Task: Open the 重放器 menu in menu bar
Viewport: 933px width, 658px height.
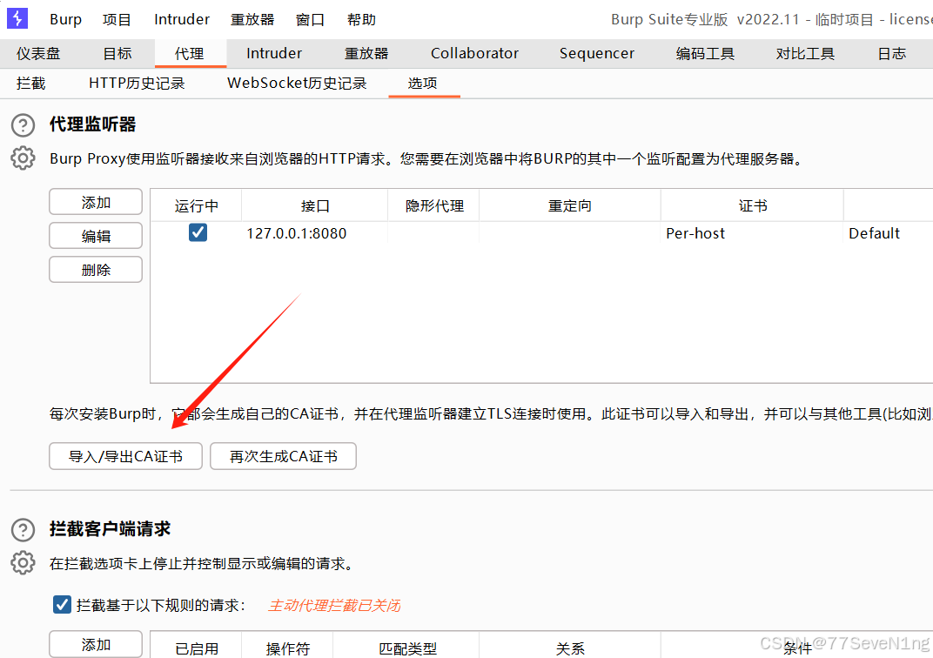Action: [252, 20]
